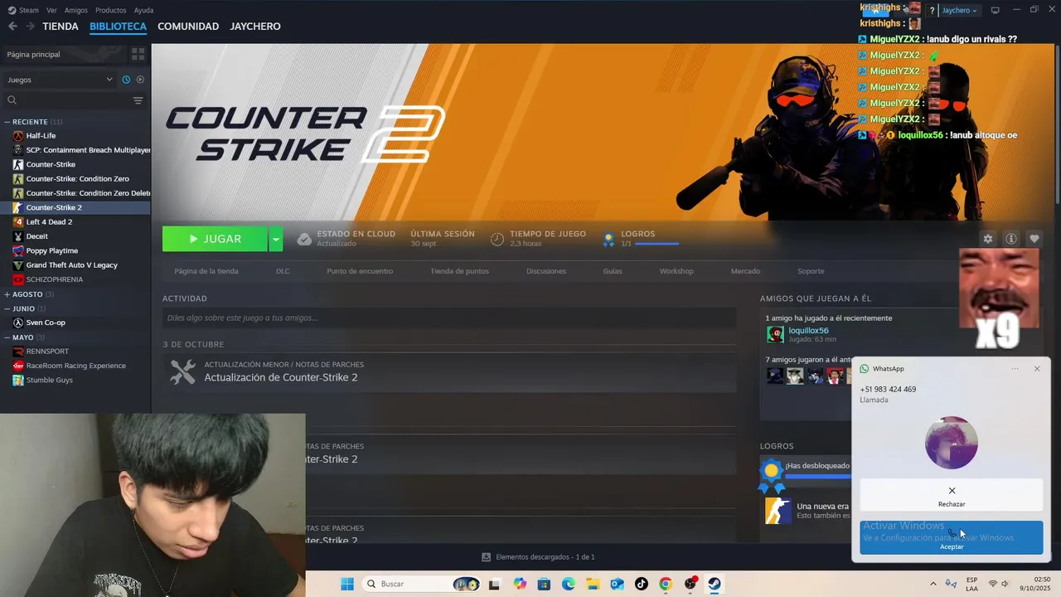
Task: Open game settings gear icon
Action: 988,239
